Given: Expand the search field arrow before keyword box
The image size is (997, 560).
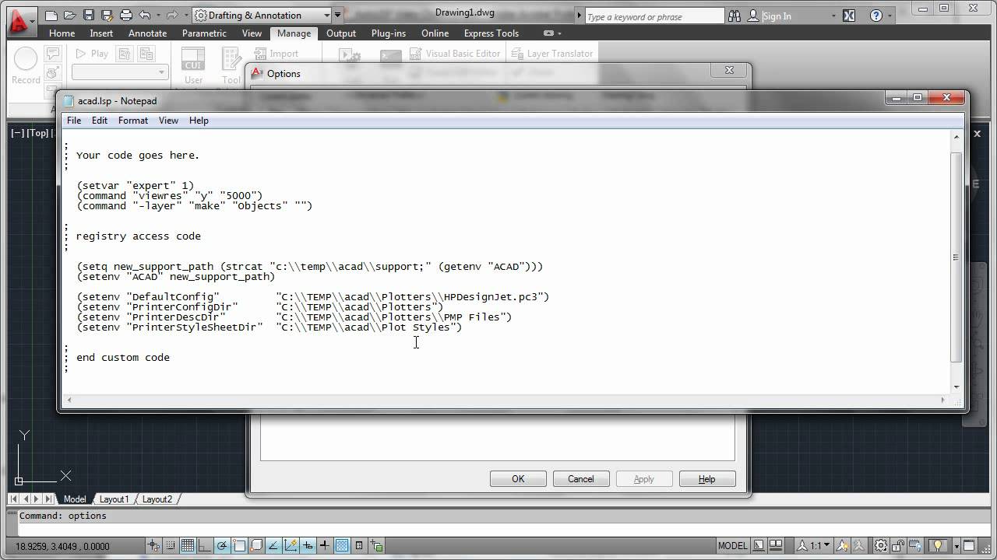Looking at the screenshot, I should click(579, 16).
